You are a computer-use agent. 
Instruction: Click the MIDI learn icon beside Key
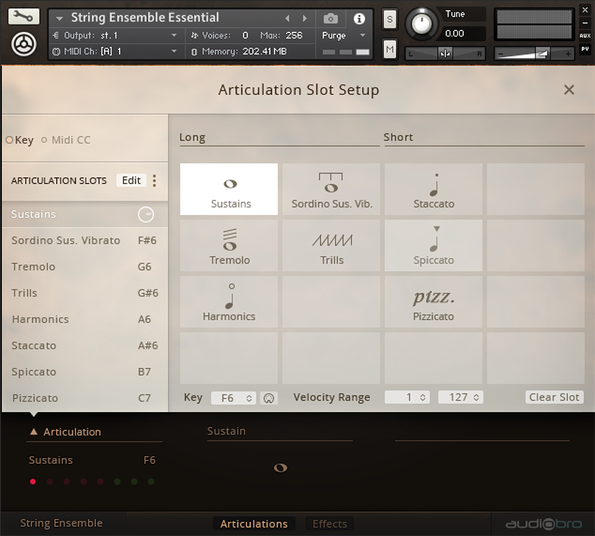[268, 398]
